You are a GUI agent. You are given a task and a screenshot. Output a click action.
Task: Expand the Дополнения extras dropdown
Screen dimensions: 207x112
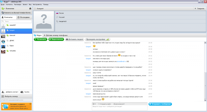click(119, 104)
